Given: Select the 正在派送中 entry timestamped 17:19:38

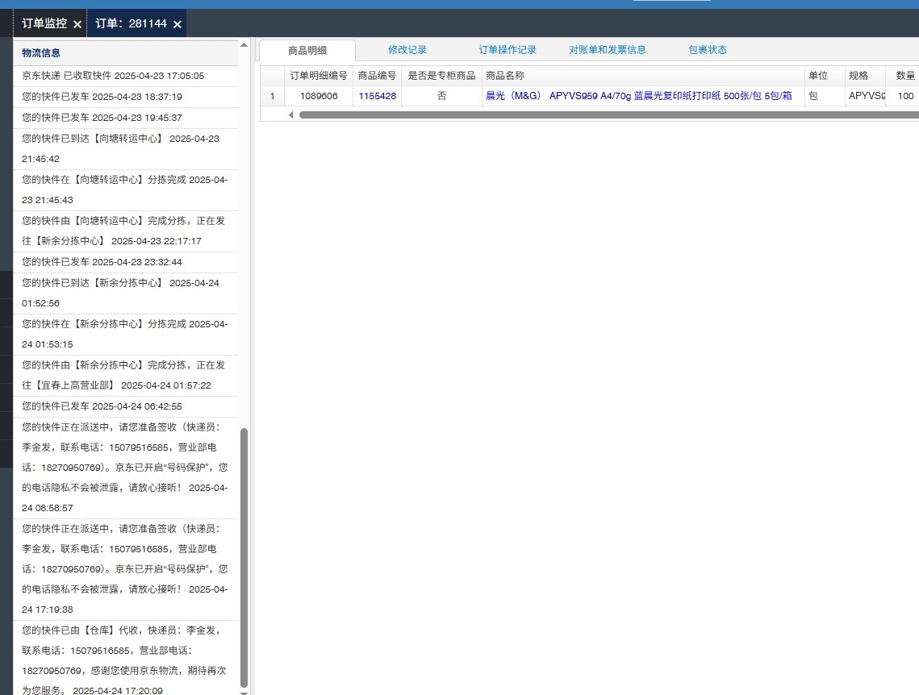Looking at the screenshot, I should point(126,570).
